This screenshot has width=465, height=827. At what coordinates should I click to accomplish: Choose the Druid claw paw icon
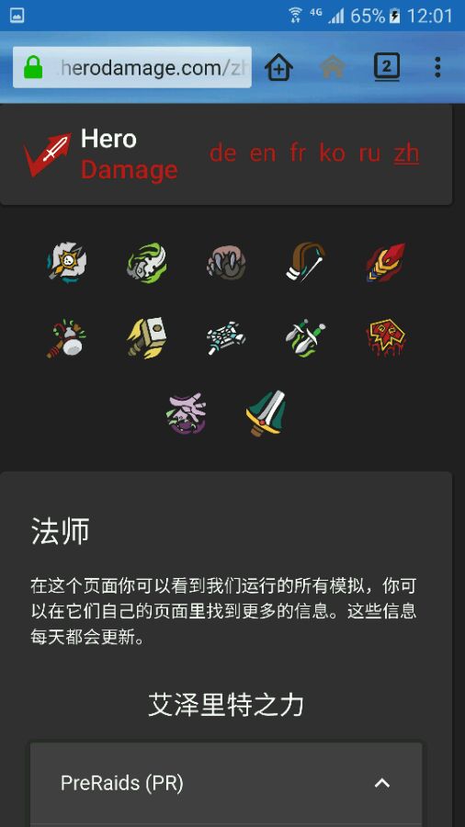(x=226, y=262)
